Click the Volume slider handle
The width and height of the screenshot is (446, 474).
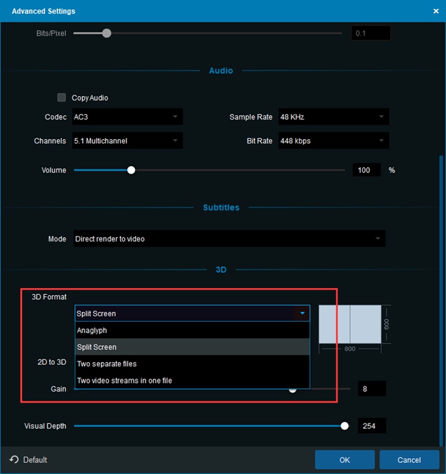(131, 170)
